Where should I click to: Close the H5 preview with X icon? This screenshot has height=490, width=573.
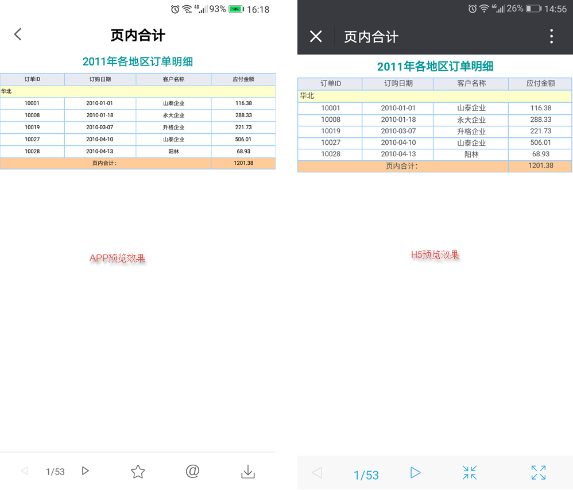click(316, 36)
